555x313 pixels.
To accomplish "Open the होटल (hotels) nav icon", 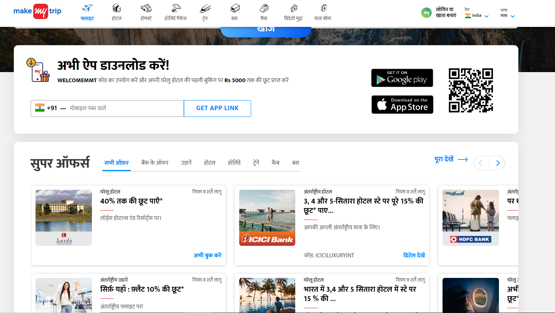I will [117, 8].
